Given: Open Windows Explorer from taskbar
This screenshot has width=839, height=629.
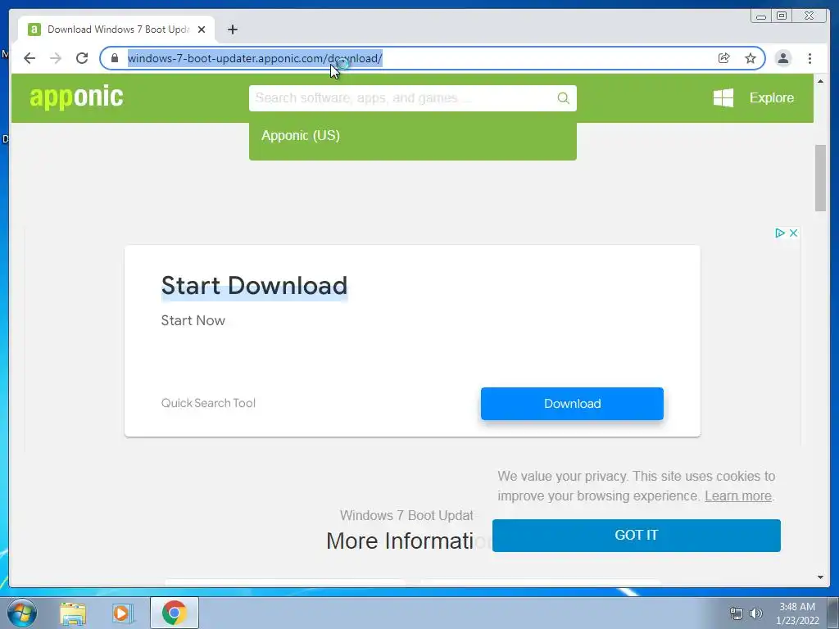Looking at the screenshot, I should click(73, 613).
